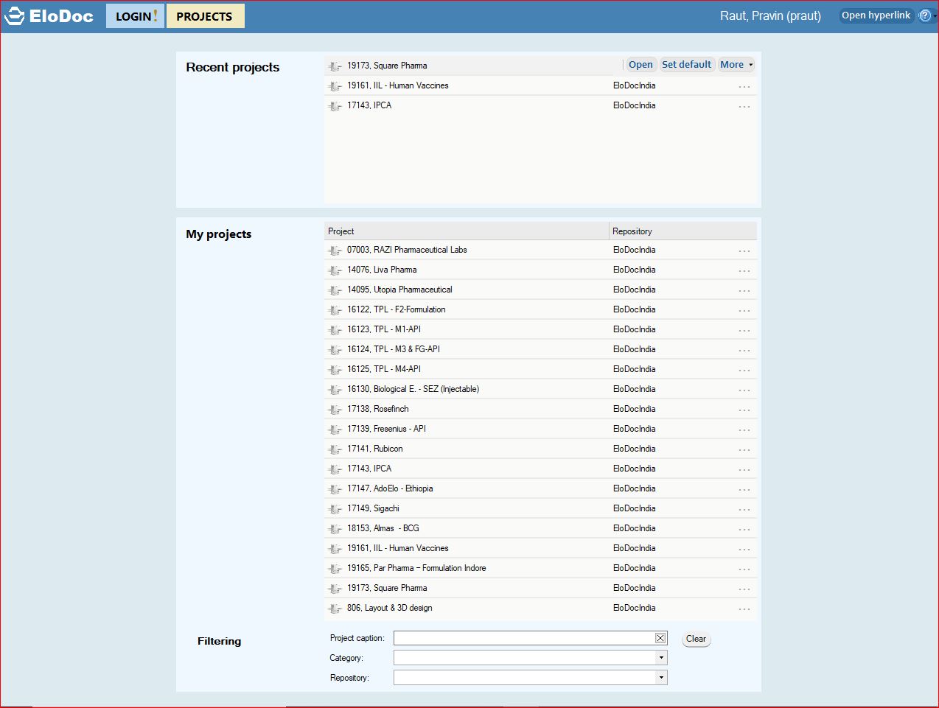Expand the More dropdown for Square Pharma
This screenshot has height=708, width=939.
pos(736,65)
